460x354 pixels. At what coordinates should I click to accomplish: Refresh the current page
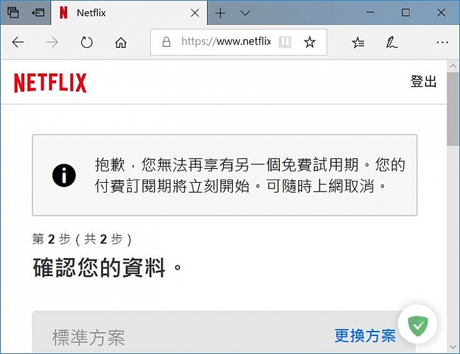point(86,43)
